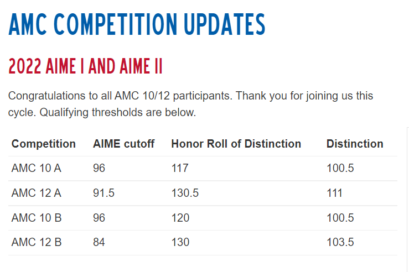The width and height of the screenshot is (409, 272).
Task: Click the 130.5 Honor Roll value
Action: point(185,193)
